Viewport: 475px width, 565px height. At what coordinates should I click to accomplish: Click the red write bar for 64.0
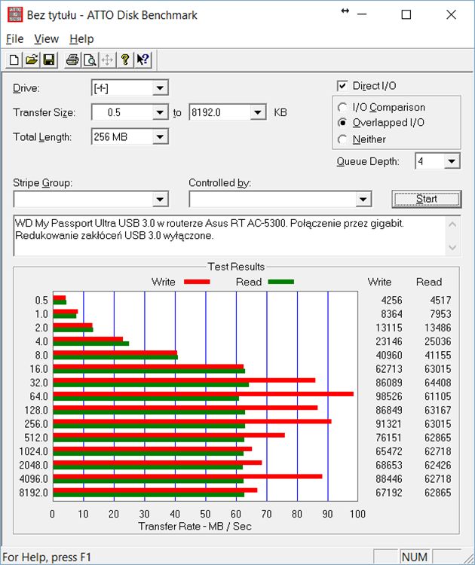click(x=203, y=394)
